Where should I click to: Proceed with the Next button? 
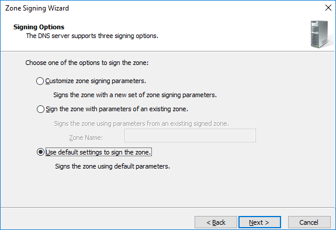(259, 222)
